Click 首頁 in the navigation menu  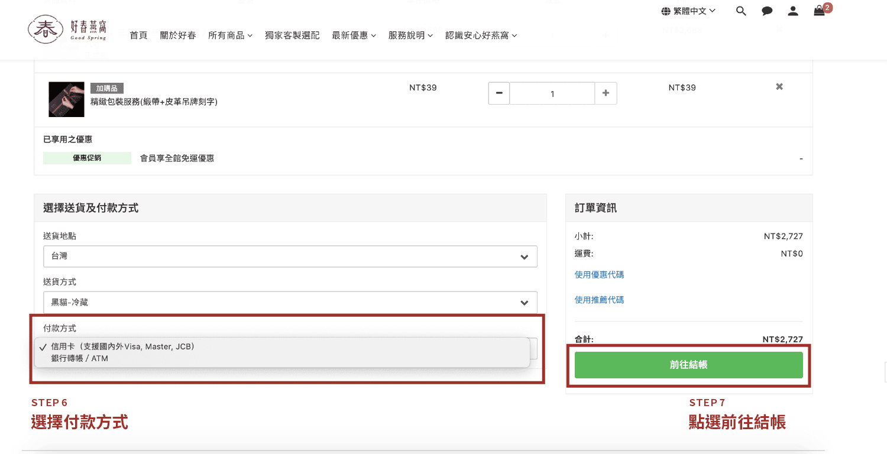(138, 35)
